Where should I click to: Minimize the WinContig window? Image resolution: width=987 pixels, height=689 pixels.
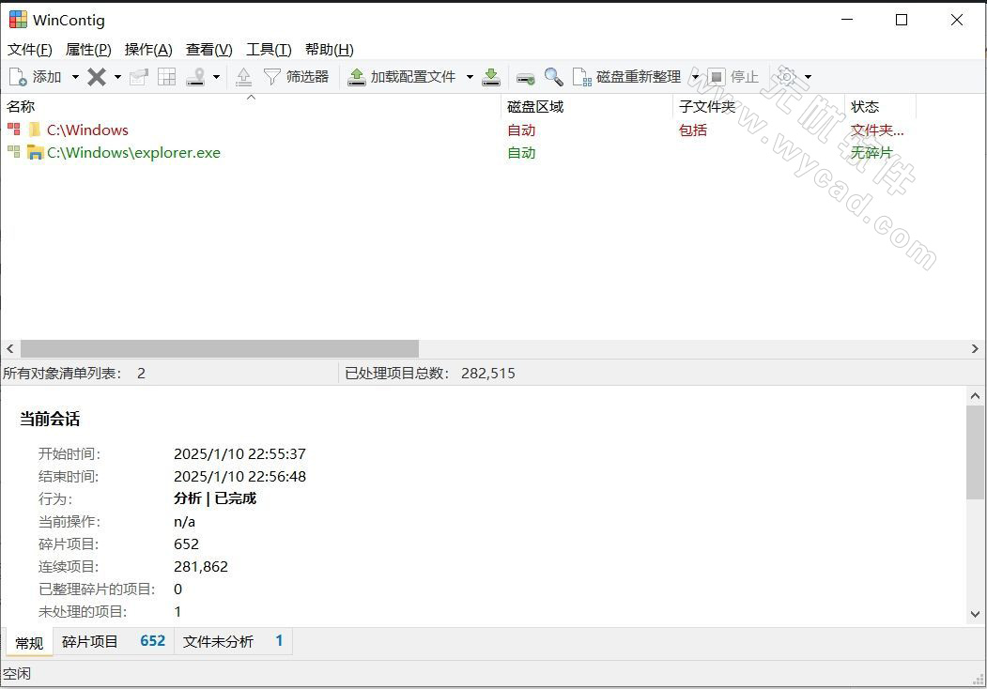(847, 20)
